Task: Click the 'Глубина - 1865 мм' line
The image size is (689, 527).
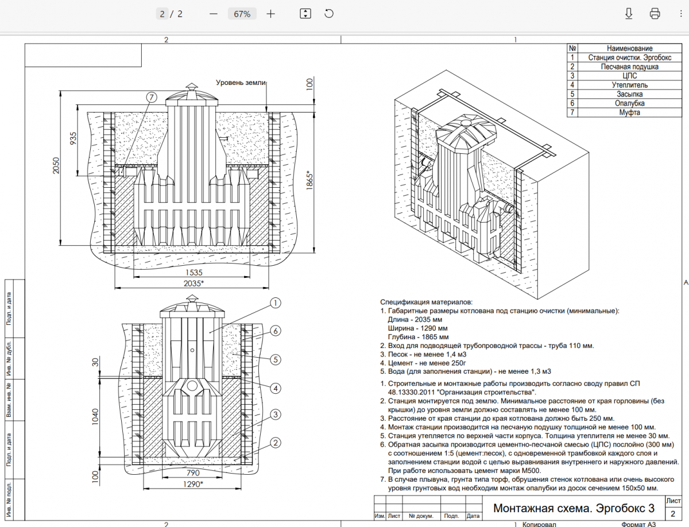Action: click(x=419, y=336)
